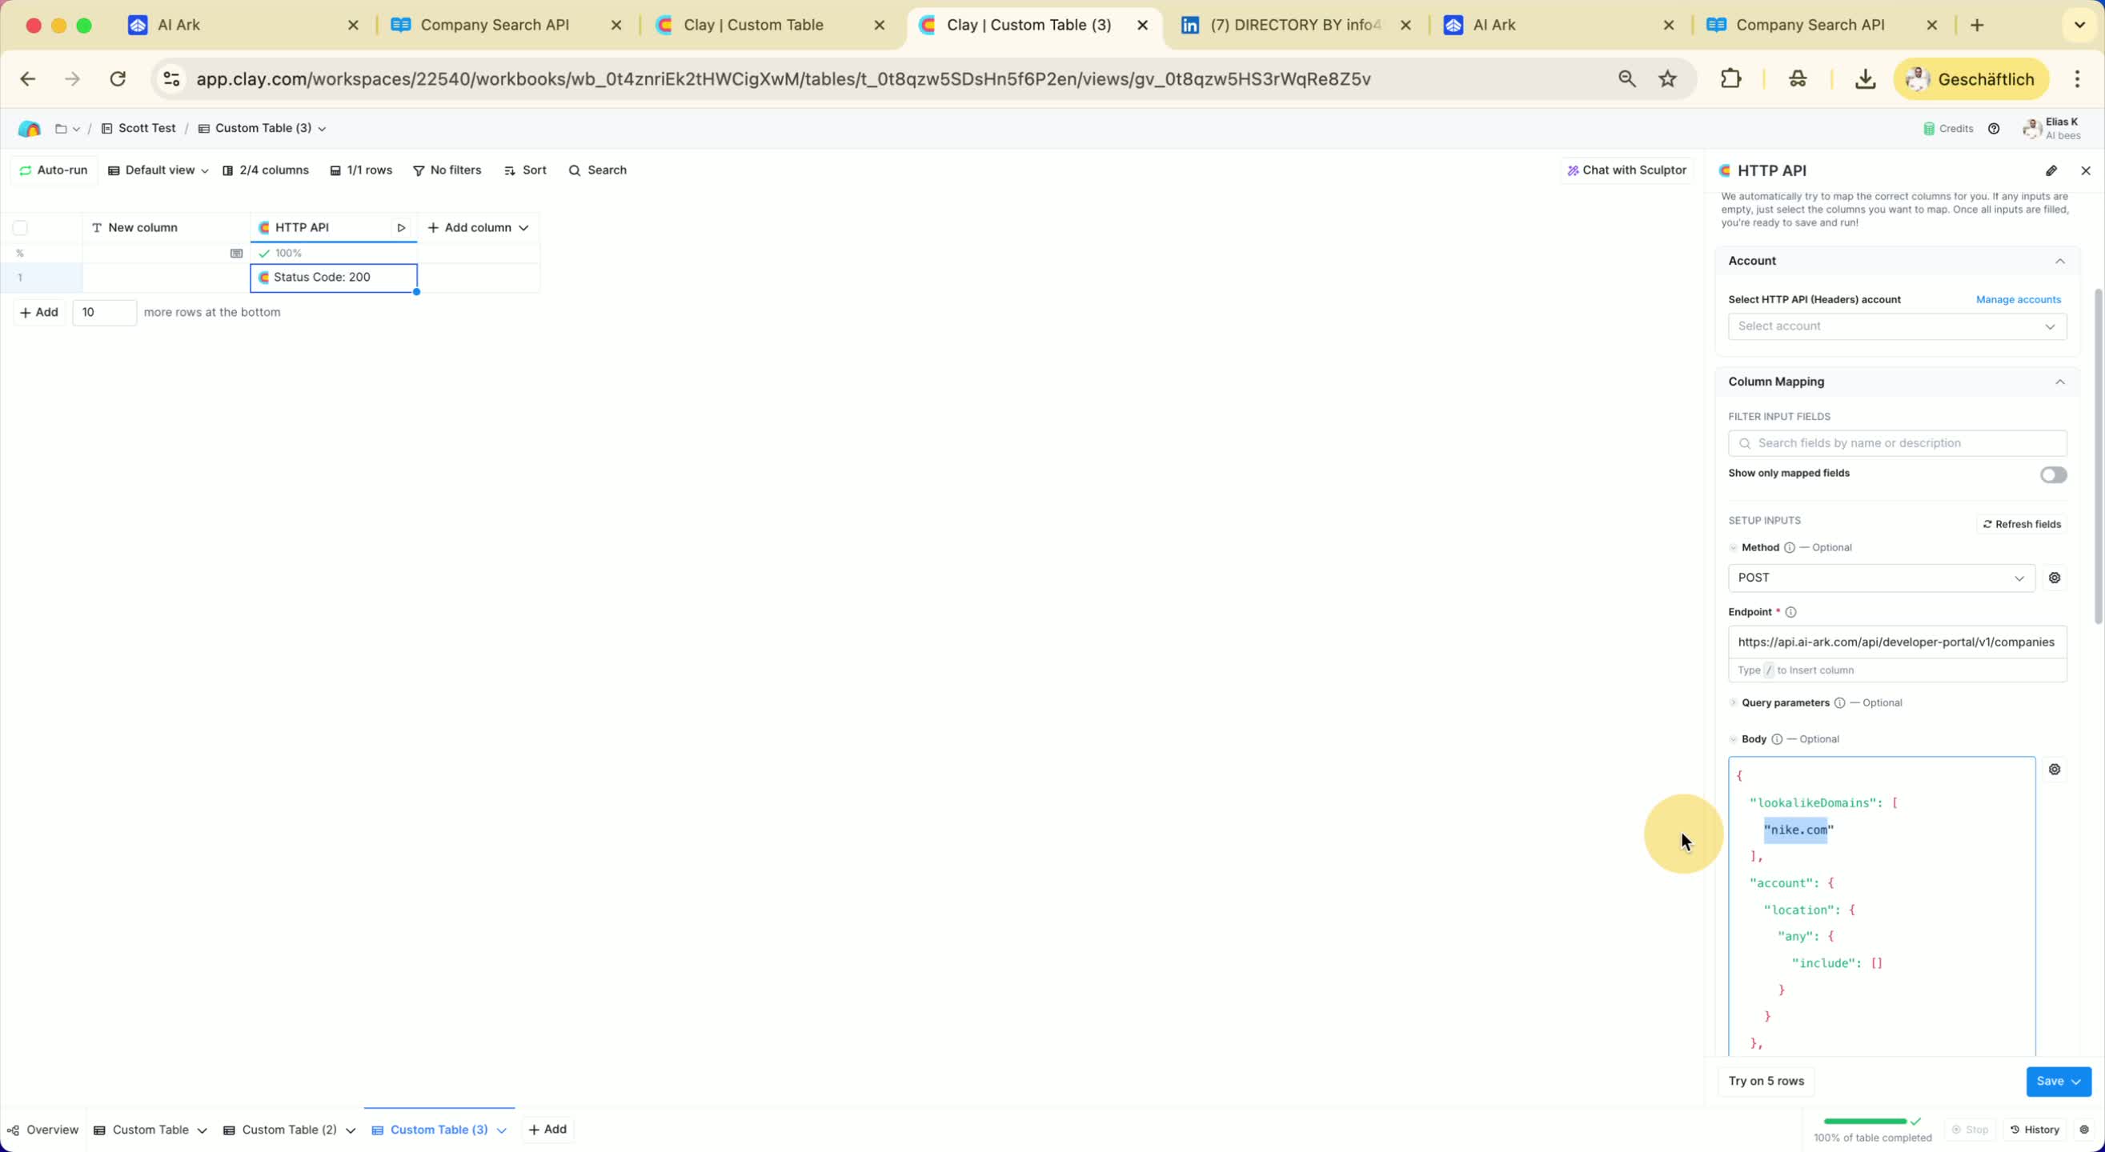Click the Search fields input box

point(1897,443)
